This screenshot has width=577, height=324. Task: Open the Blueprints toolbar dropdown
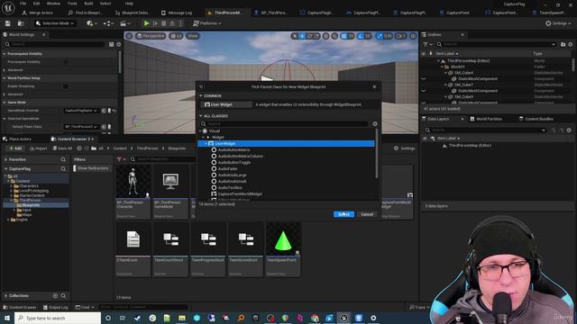coord(107,23)
